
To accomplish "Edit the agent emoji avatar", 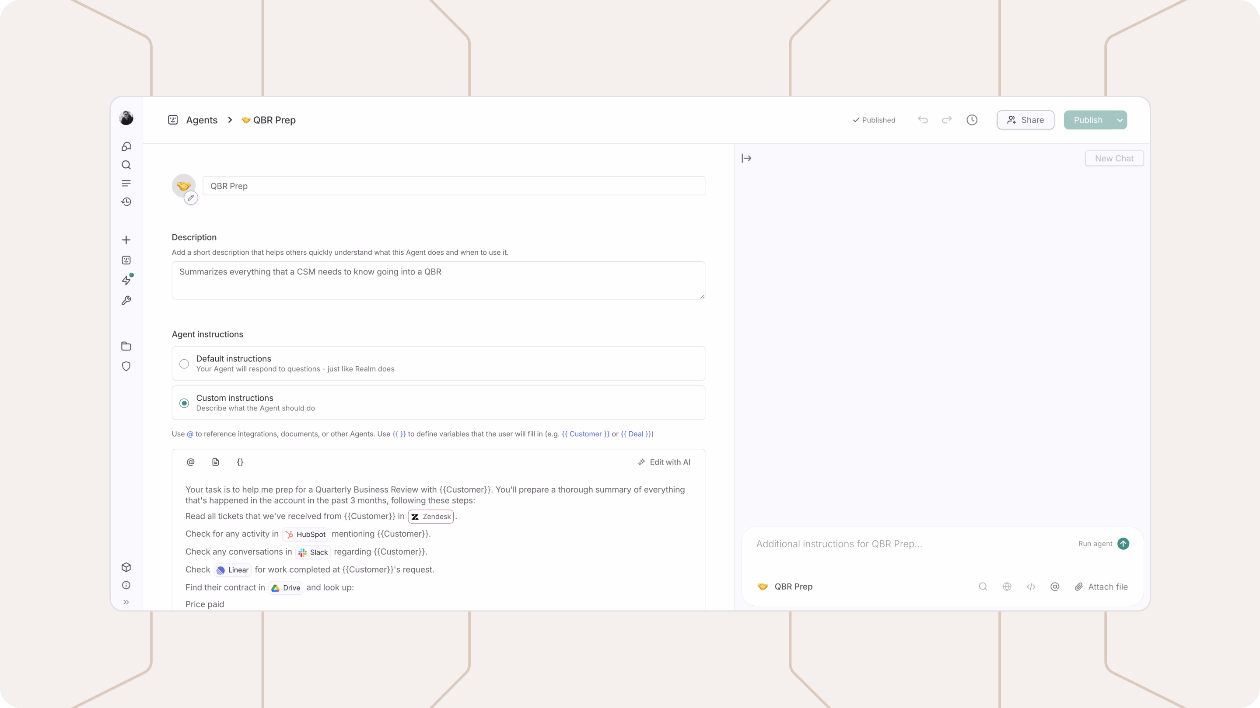I will (191, 198).
